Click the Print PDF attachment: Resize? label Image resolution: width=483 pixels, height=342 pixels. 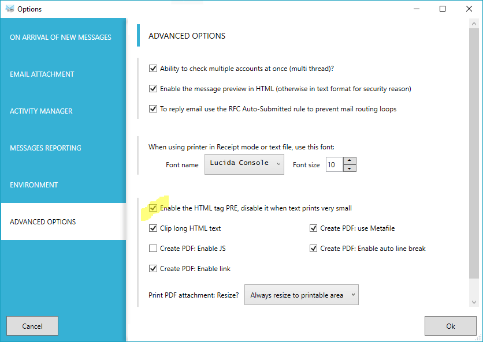(x=194, y=295)
